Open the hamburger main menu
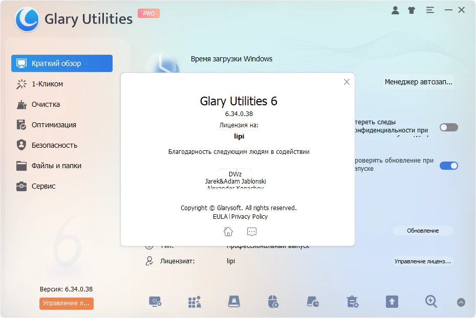This screenshot has width=476, height=318. point(430,10)
